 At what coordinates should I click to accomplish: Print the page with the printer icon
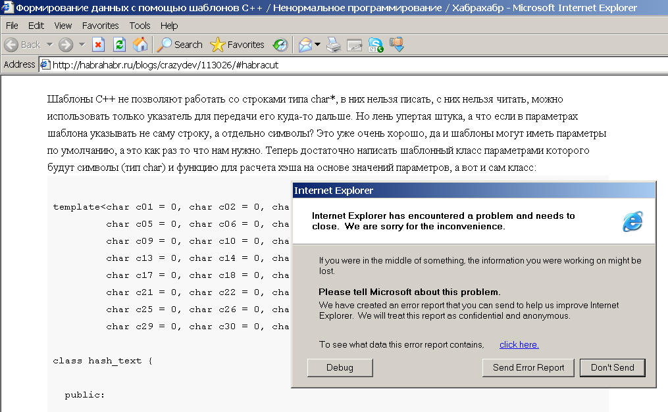tap(334, 45)
